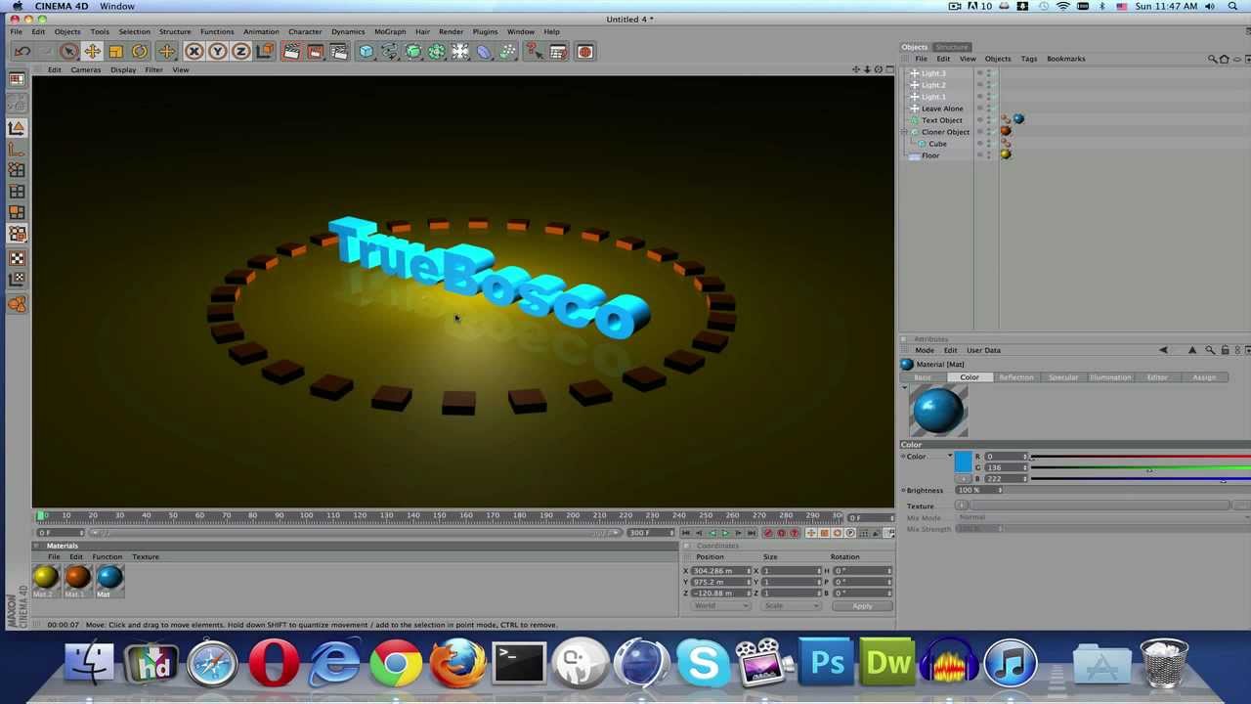This screenshot has height=704, width=1251.
Task: Click the home icon in Objects panel
Action: pyautogui.click(x=1224, y=59)
